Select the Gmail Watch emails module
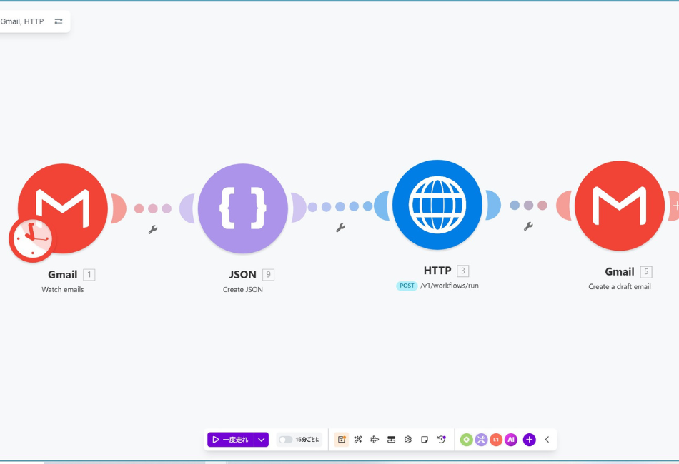 pos(63,208)
